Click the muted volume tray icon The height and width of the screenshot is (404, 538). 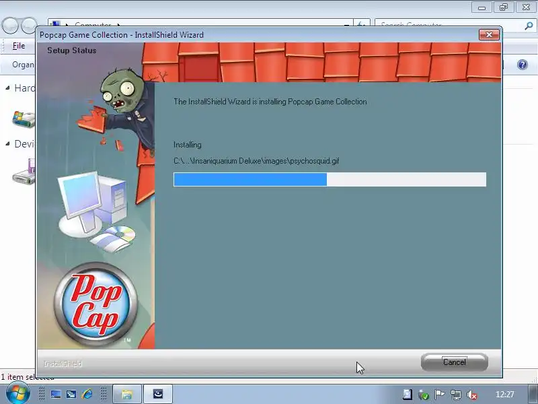coord(472,395)
